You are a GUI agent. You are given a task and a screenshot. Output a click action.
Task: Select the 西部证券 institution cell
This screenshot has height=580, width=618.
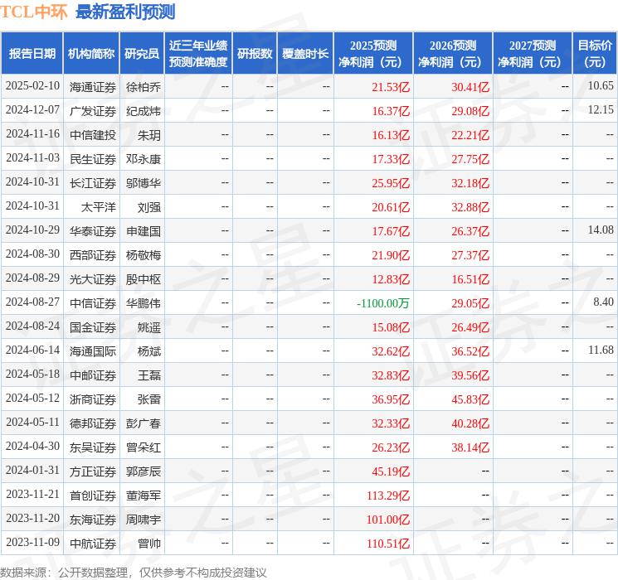93,255
